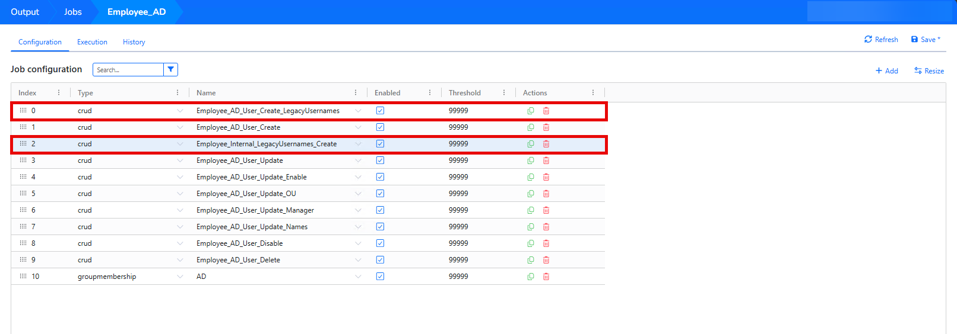Expand Name dropdown for Employee_AD_User_Delete
This screenshot has height=334, width=957.
(x=358, y=260)
